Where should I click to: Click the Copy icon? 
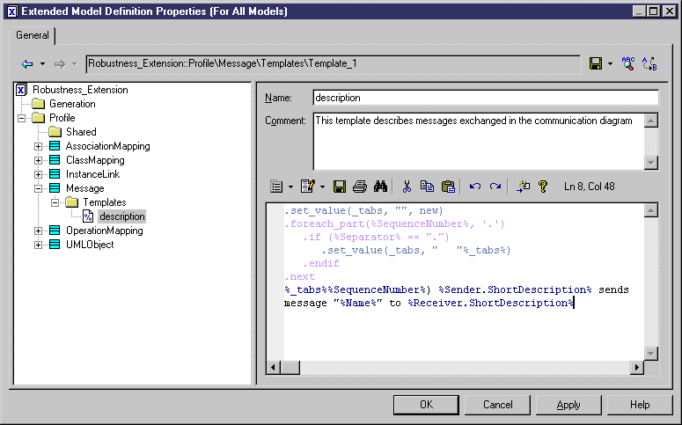[x=427, y=187]
